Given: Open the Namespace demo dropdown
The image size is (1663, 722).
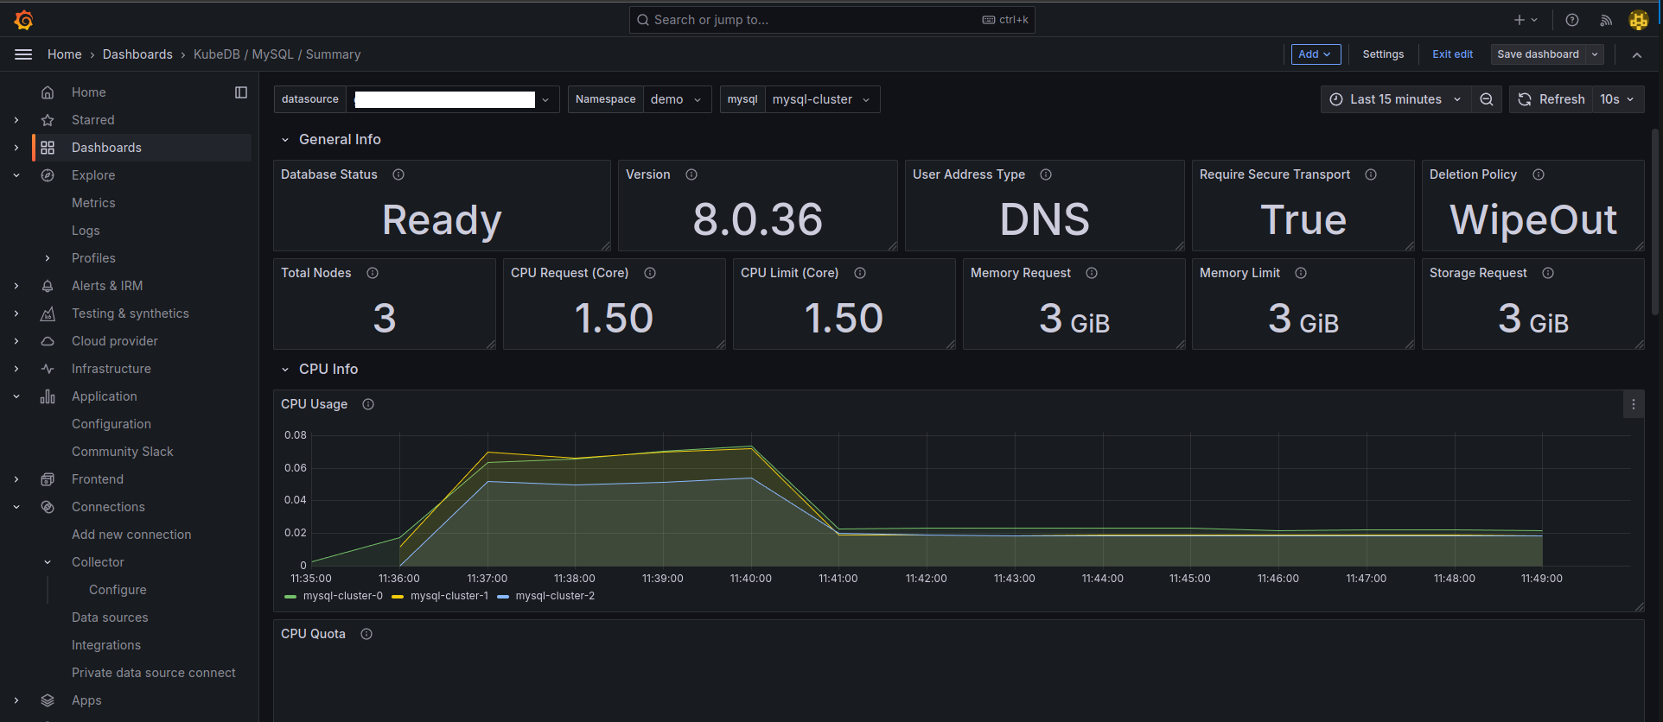Looking at the screenshot, I should pos(678,99).
